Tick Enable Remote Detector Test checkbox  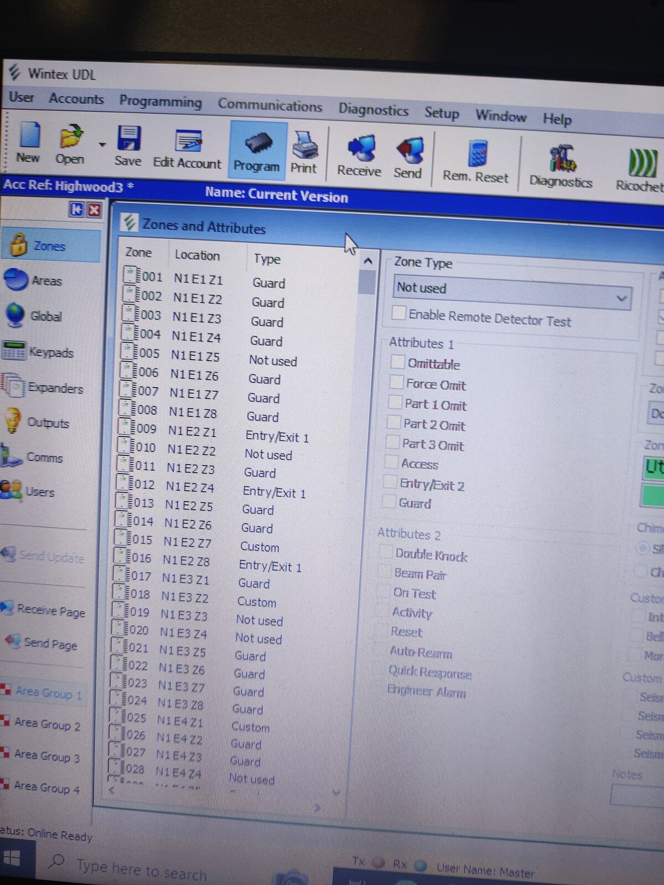[x=398, y=313]
